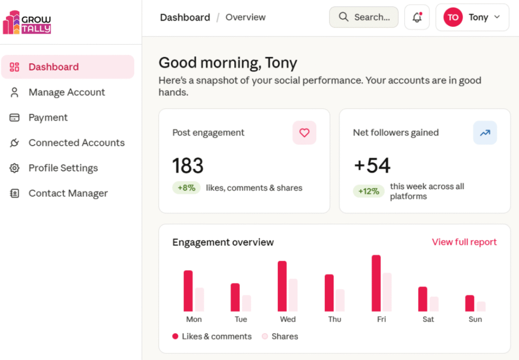Click the Sunday likes & comments bar
The height and width of the screenshot is (360, 519).
(470, 303)
